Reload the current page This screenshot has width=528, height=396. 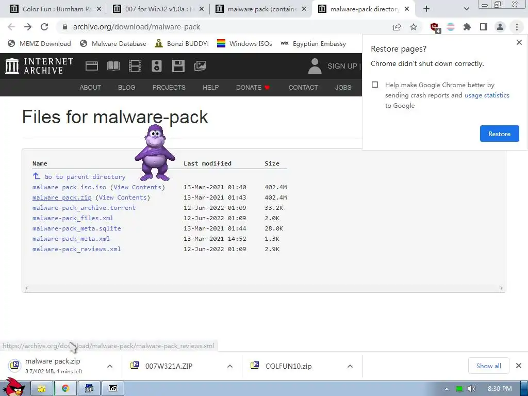pos(44,27)
